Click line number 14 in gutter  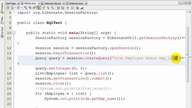click(x=9, y=58)
